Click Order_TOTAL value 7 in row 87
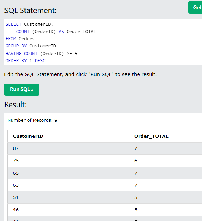This screenshot has width=202, height=221. (136, 148)
